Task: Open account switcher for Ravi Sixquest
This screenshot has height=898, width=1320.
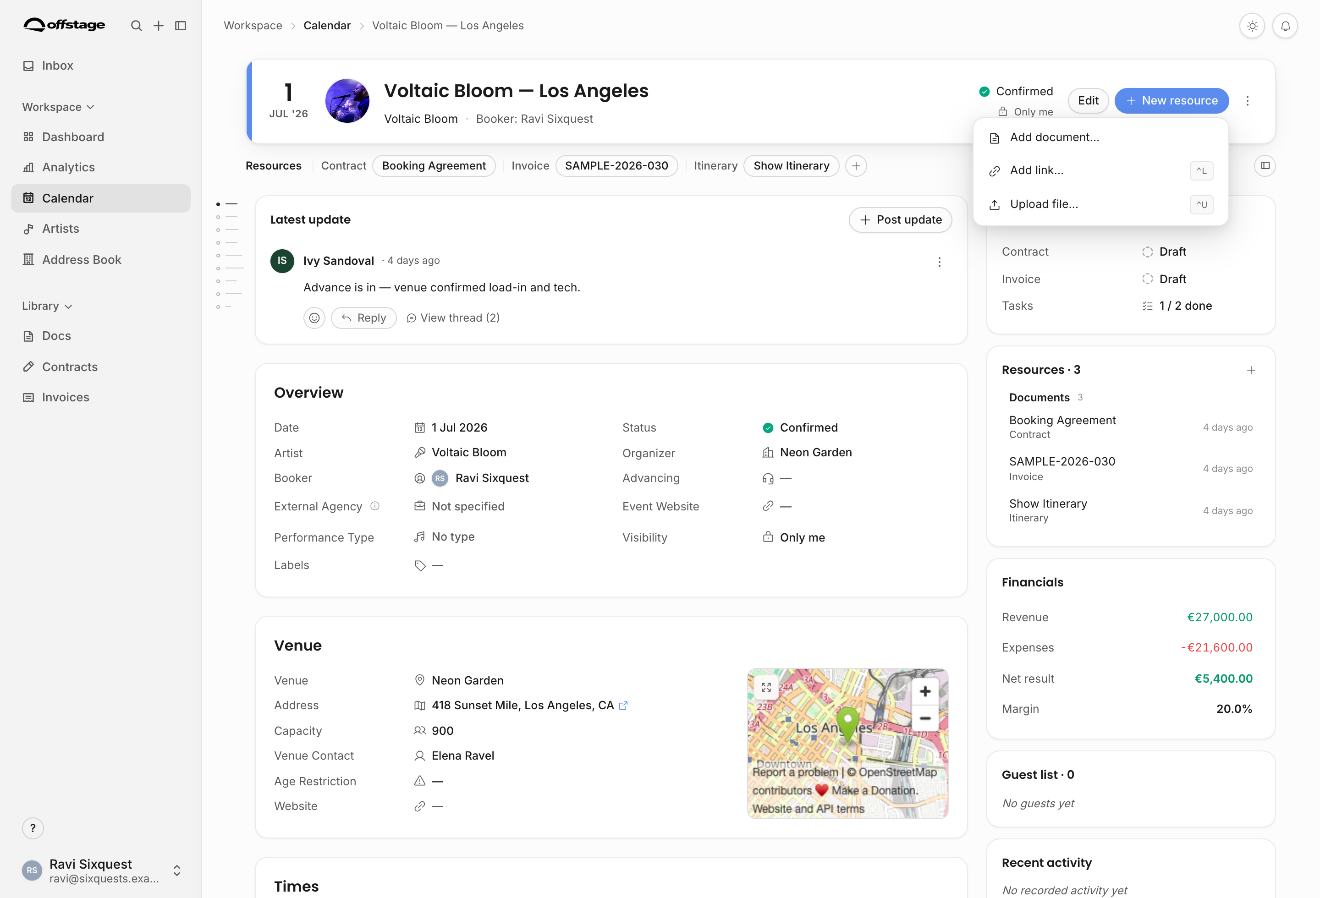Action: pyautogui.click(x=100, y=870)
